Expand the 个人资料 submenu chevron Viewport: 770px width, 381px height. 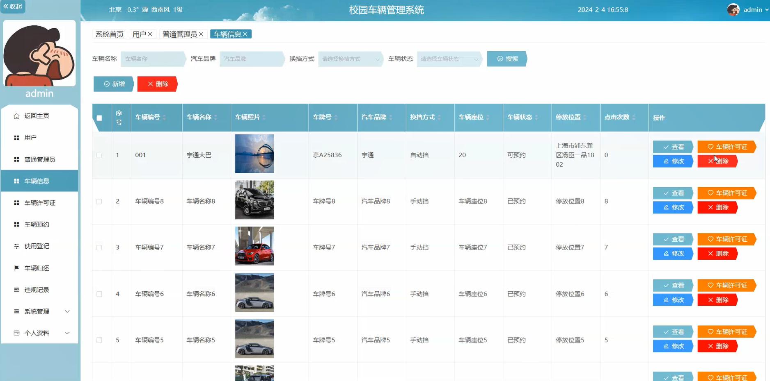[x=67, y=333]
